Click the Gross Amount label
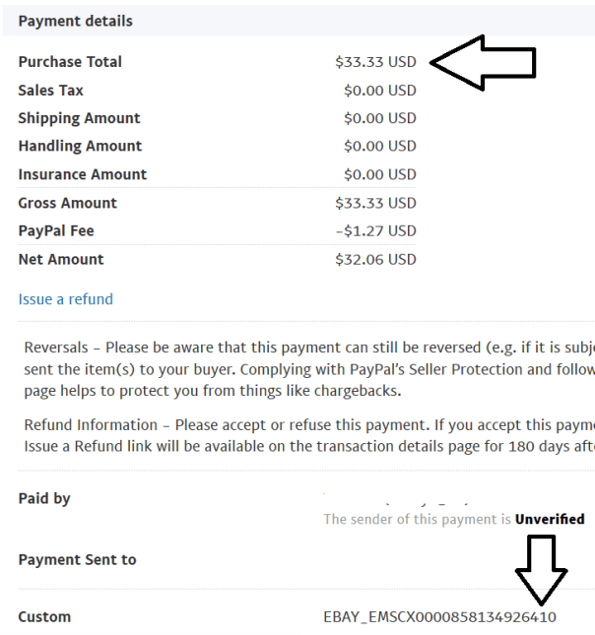The height and width of the screenshot is (635, 595). 67,203
